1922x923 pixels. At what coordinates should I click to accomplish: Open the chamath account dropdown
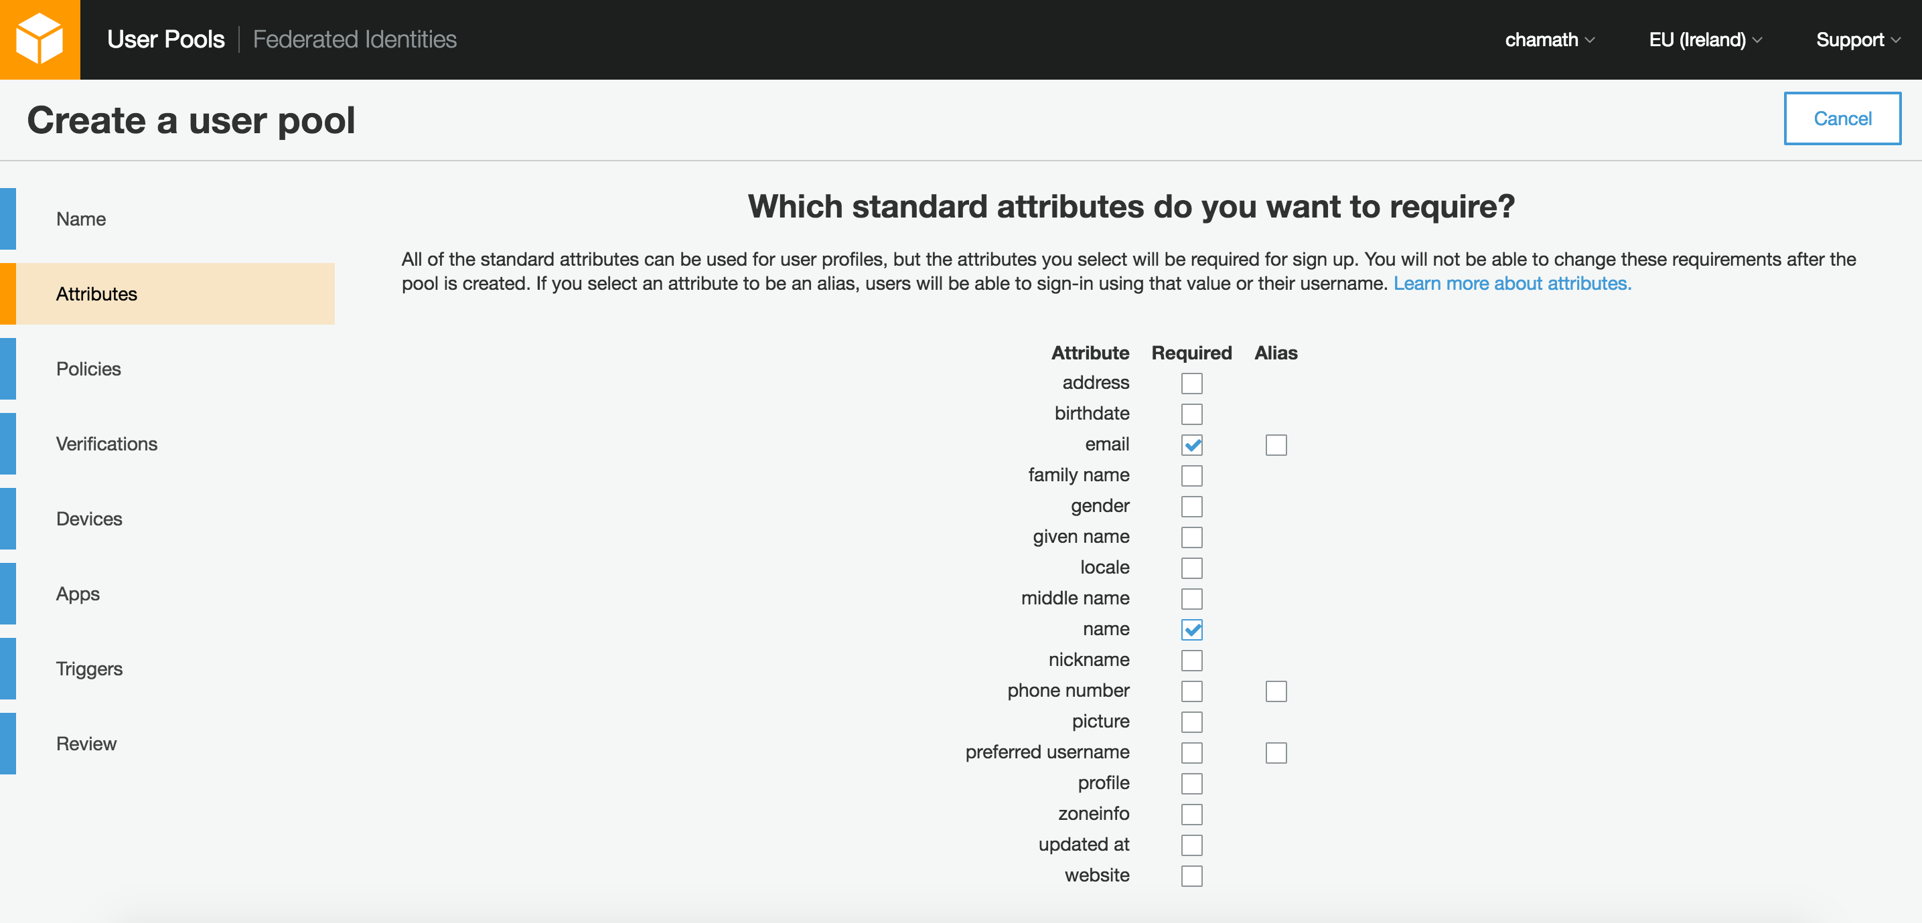tap(1549, 39)
